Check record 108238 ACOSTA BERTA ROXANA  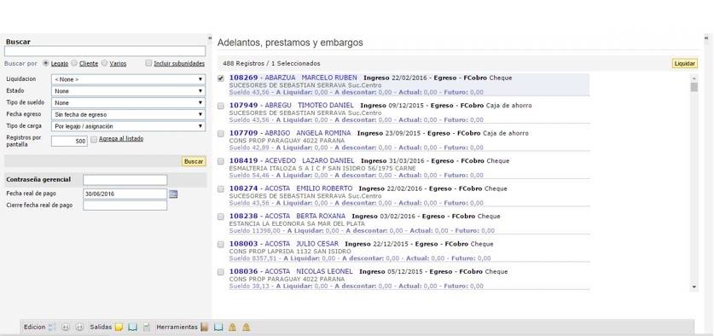(221, 217)
